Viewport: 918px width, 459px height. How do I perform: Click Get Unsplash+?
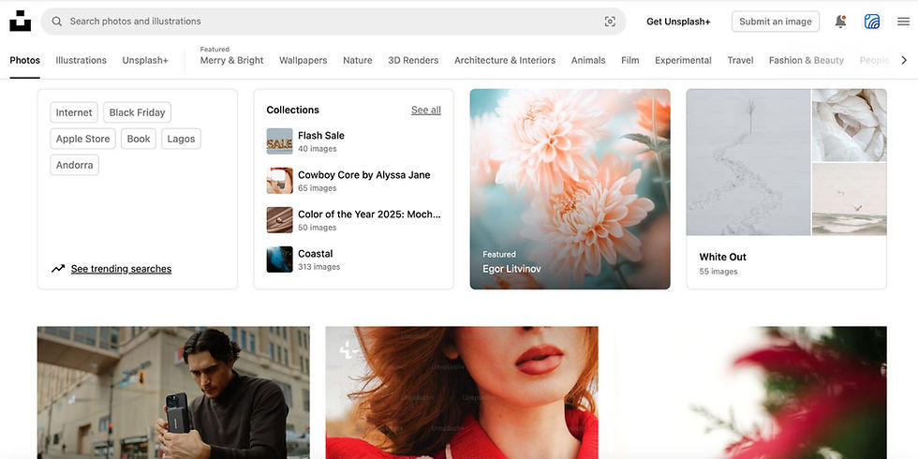click(678, 22)
